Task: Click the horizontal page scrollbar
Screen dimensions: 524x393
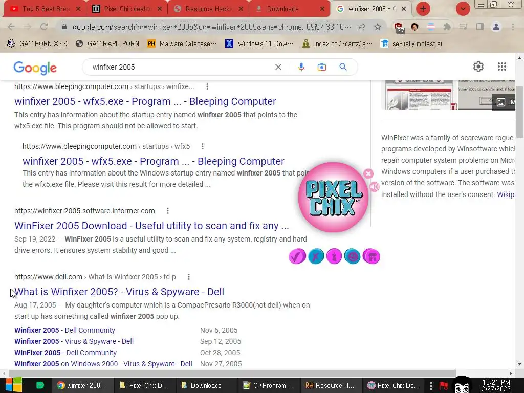Action: click(x=232, y=373)
